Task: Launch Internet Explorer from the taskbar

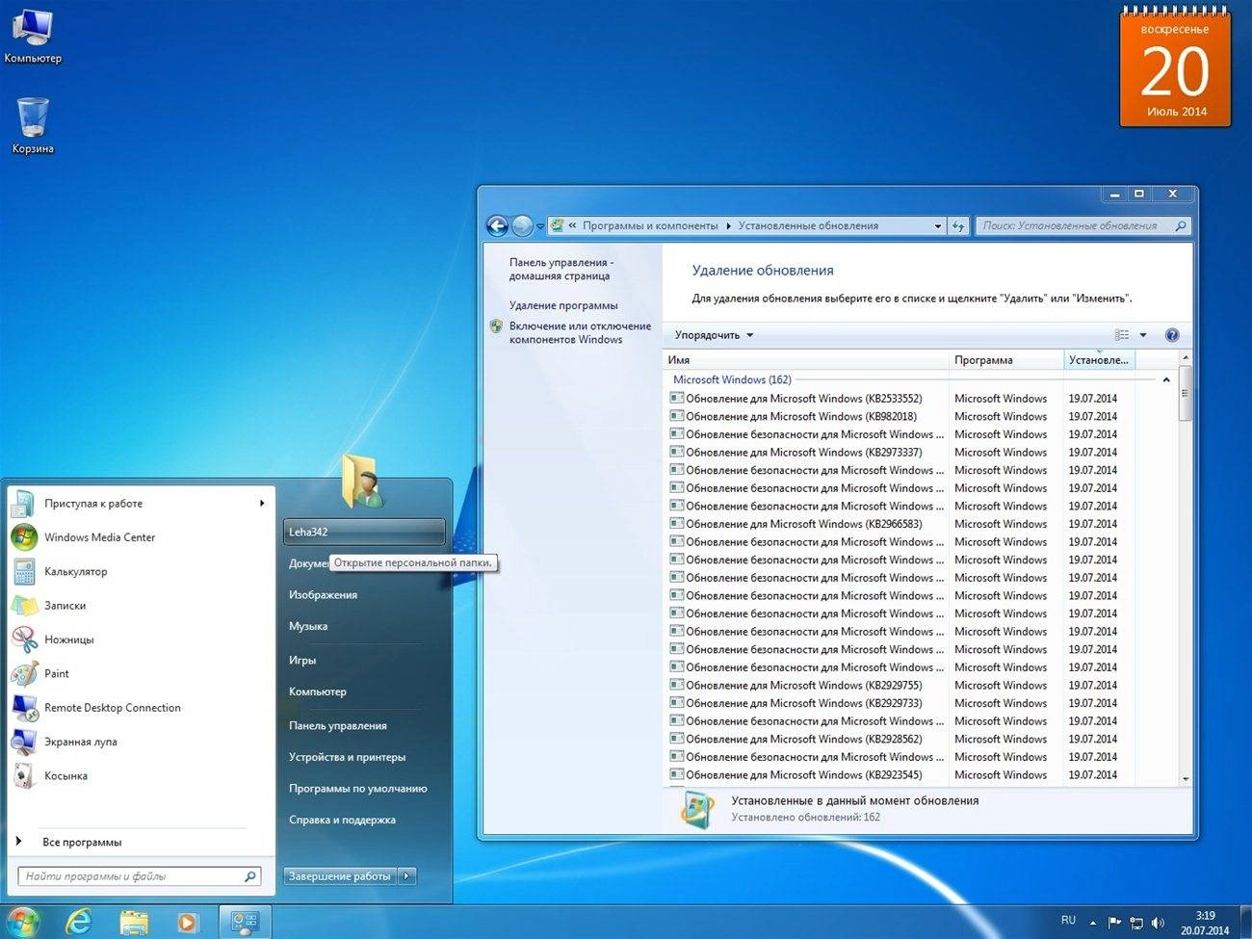Action: coord(78,922)
